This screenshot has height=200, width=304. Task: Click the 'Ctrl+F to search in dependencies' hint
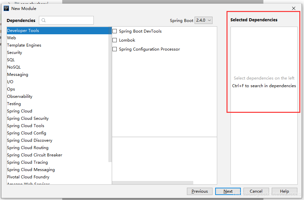point(264,86)
